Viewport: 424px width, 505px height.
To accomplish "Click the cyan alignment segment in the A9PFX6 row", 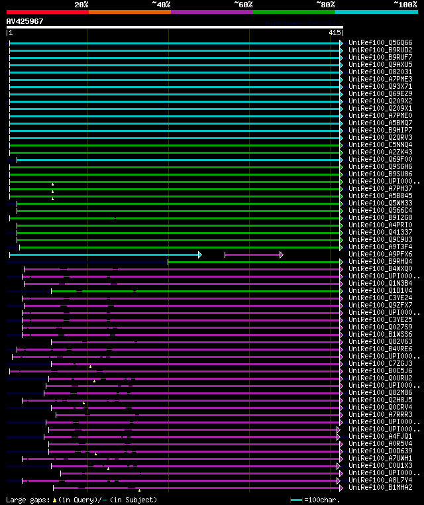I will click(x=105, y=254).
